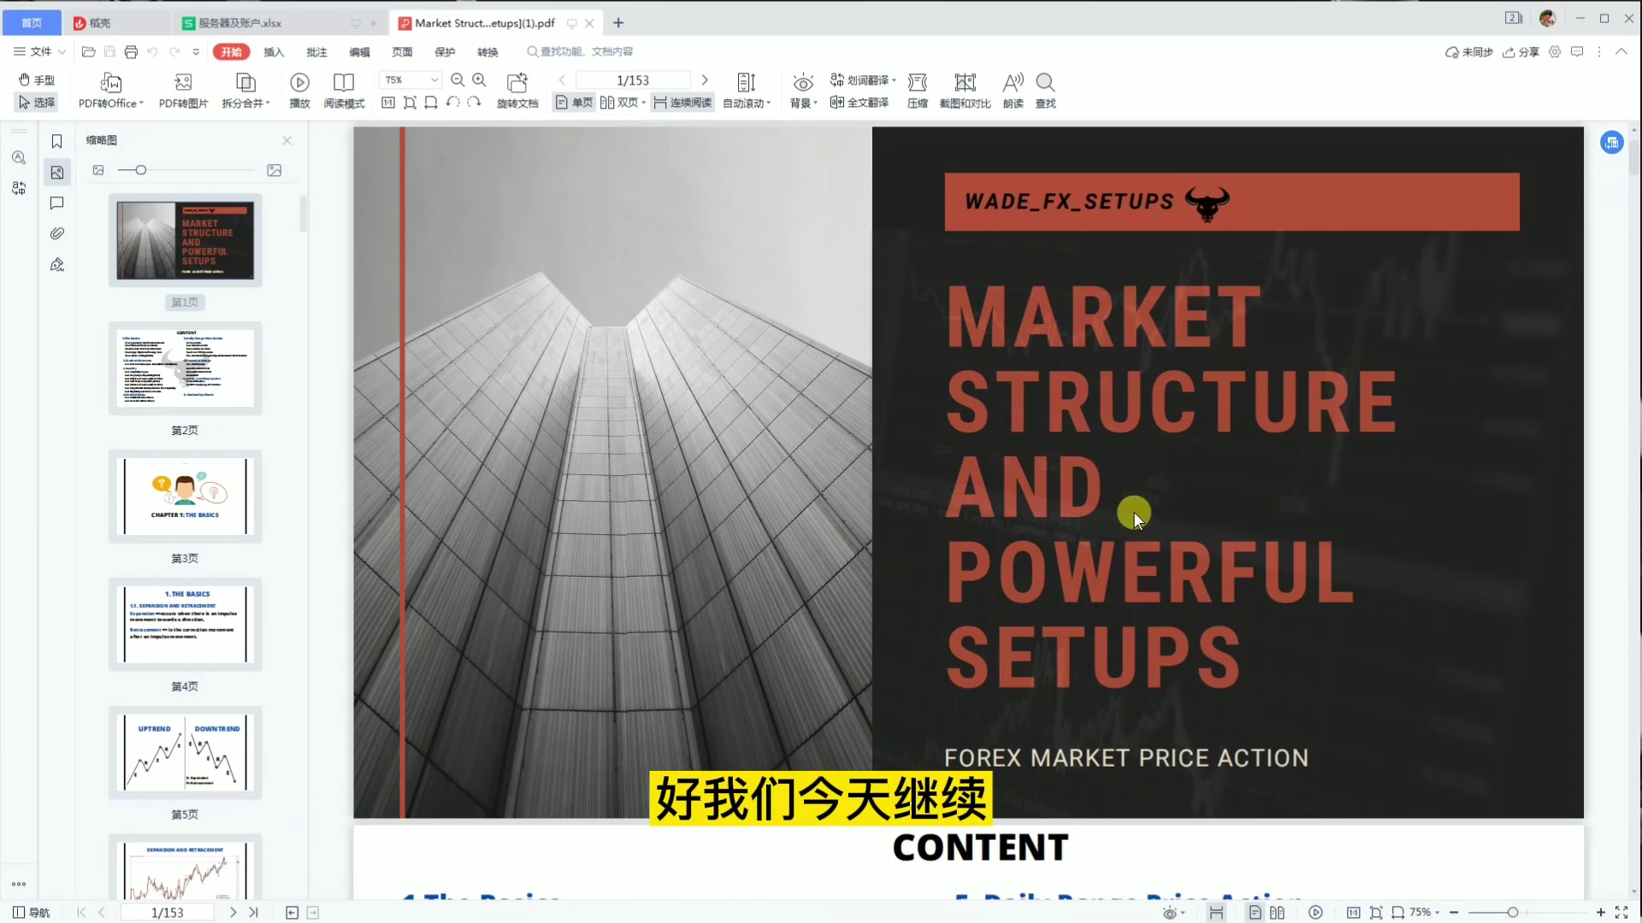Open the attachments paperclip sidebar icon
This screenshot has width=1642, height=923.
click(57, 233)
